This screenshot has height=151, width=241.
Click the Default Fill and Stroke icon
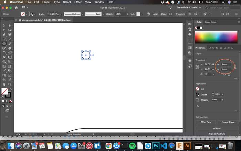coord(2,97)
